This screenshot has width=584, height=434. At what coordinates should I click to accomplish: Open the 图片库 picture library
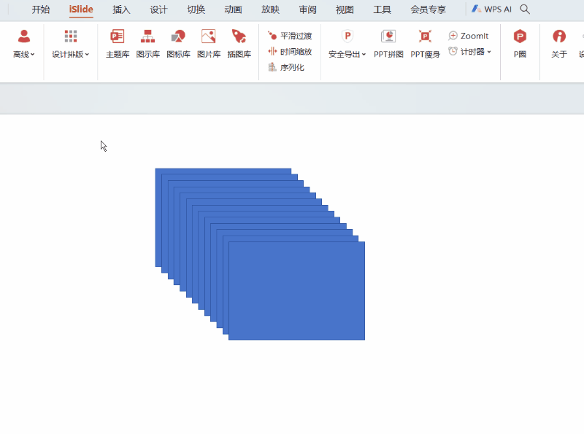(x=209, y=44)
